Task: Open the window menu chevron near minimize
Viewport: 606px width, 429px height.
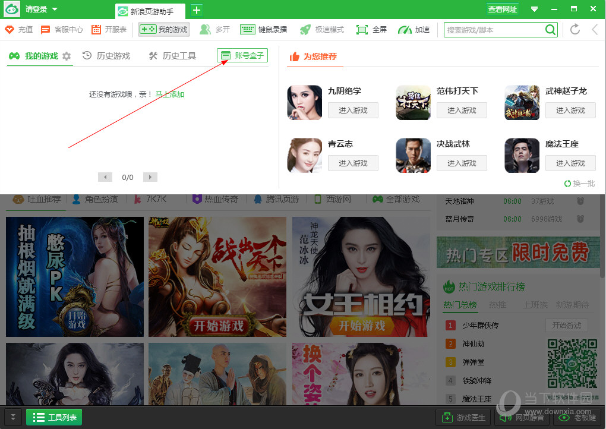Action: 534,9
